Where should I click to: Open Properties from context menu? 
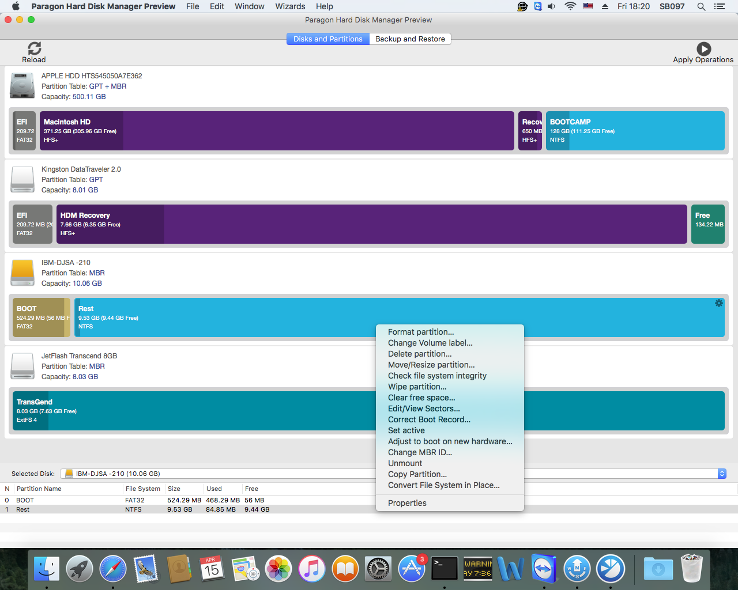pos(450,503)
